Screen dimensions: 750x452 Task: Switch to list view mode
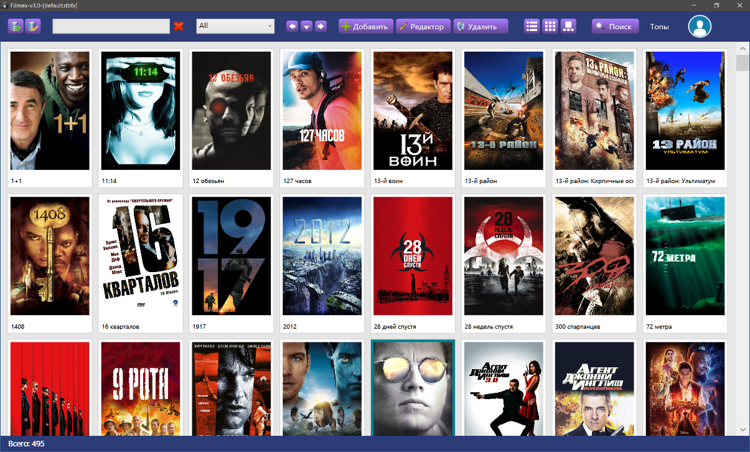click(x=531, y=26)
